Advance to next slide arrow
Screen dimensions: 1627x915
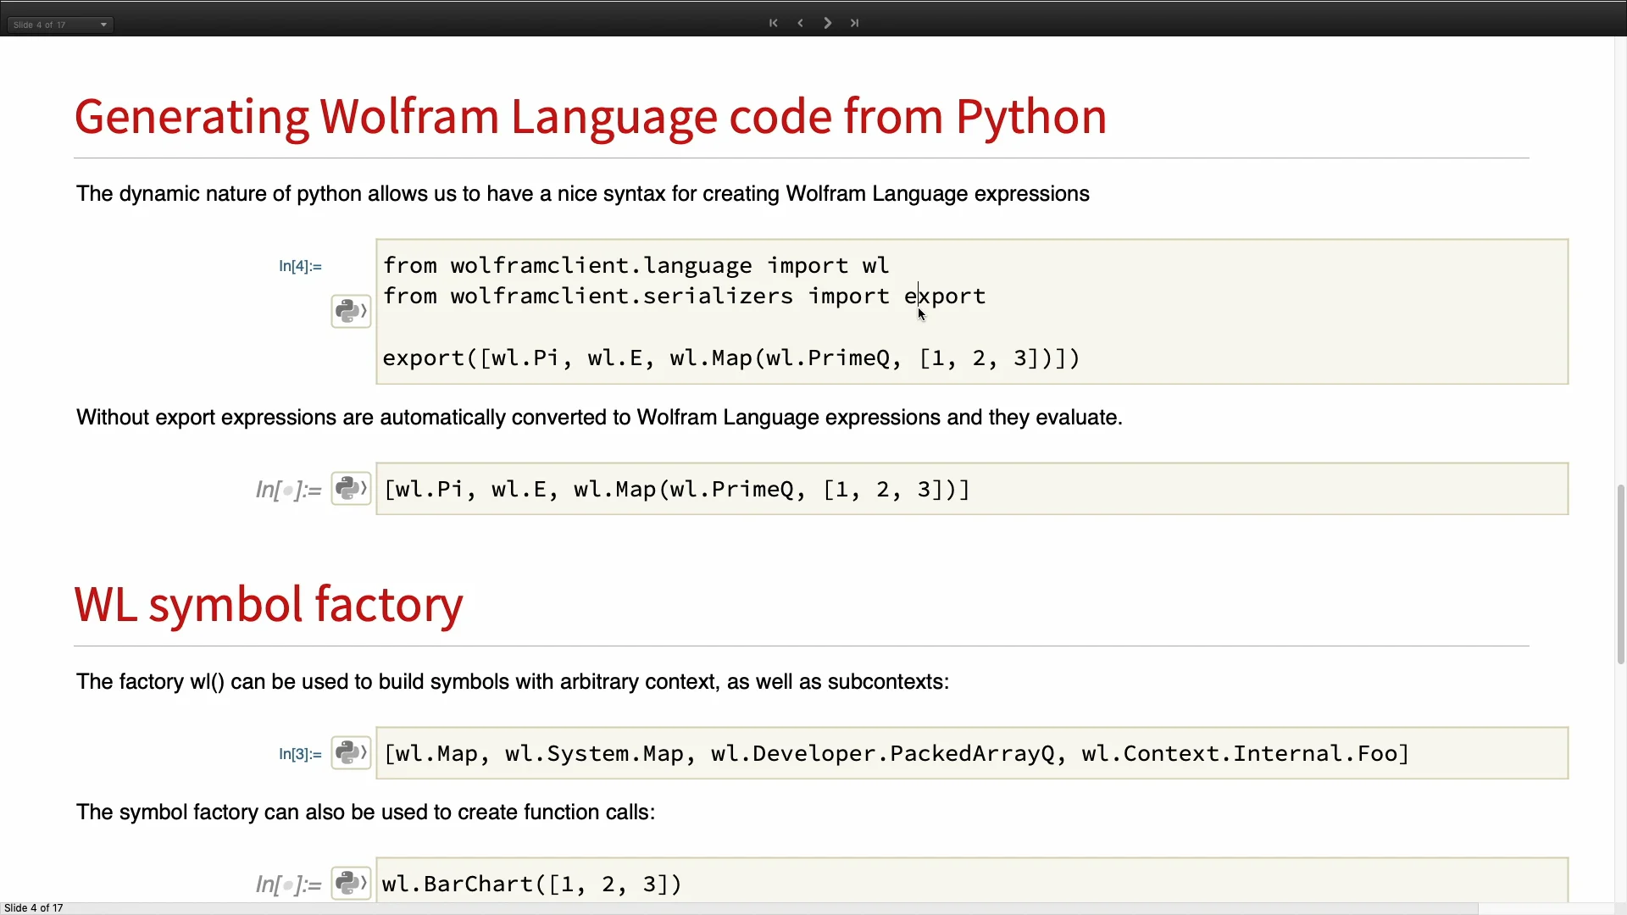[828, 23]
